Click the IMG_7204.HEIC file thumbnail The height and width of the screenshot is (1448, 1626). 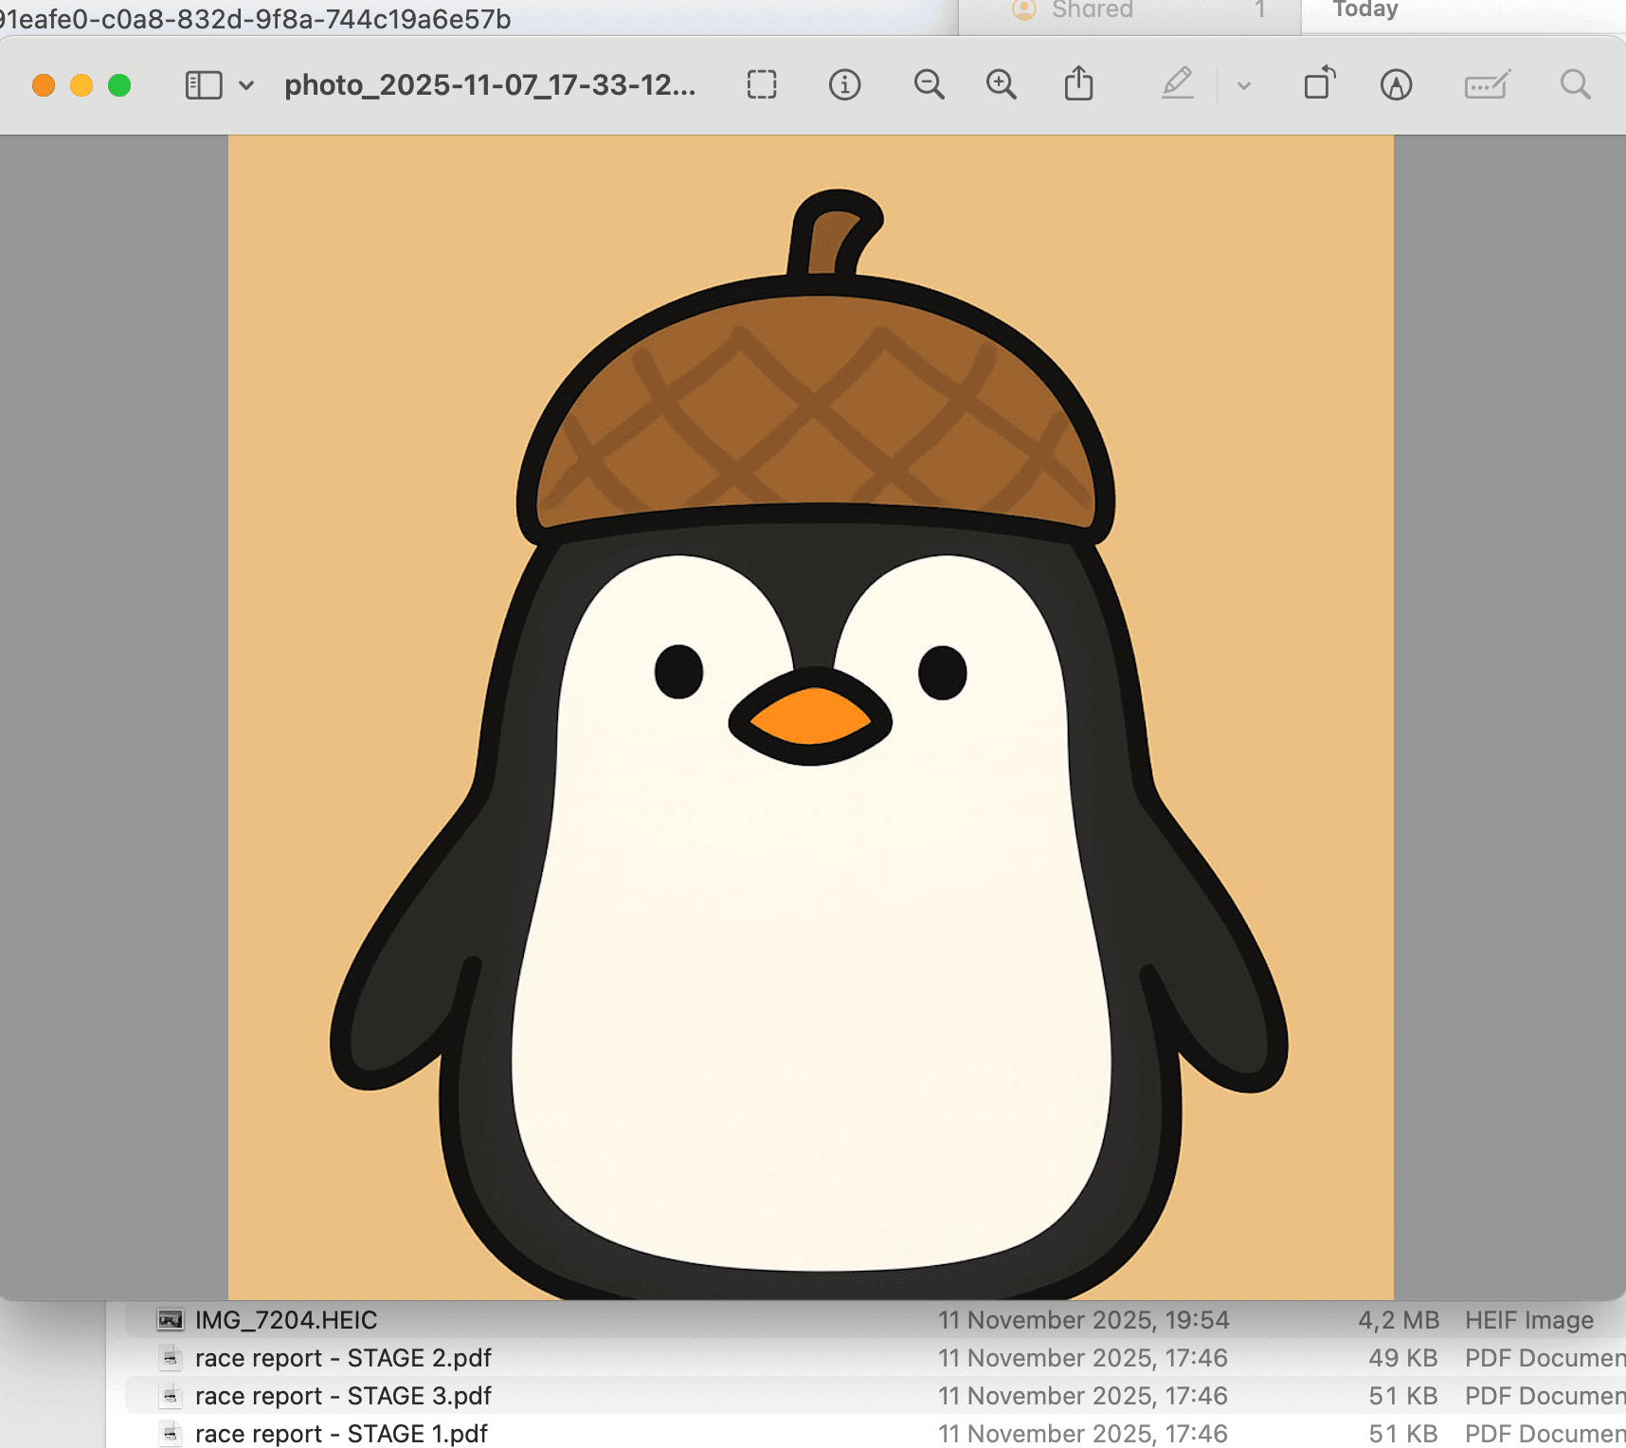click(x=170, y=1319)
